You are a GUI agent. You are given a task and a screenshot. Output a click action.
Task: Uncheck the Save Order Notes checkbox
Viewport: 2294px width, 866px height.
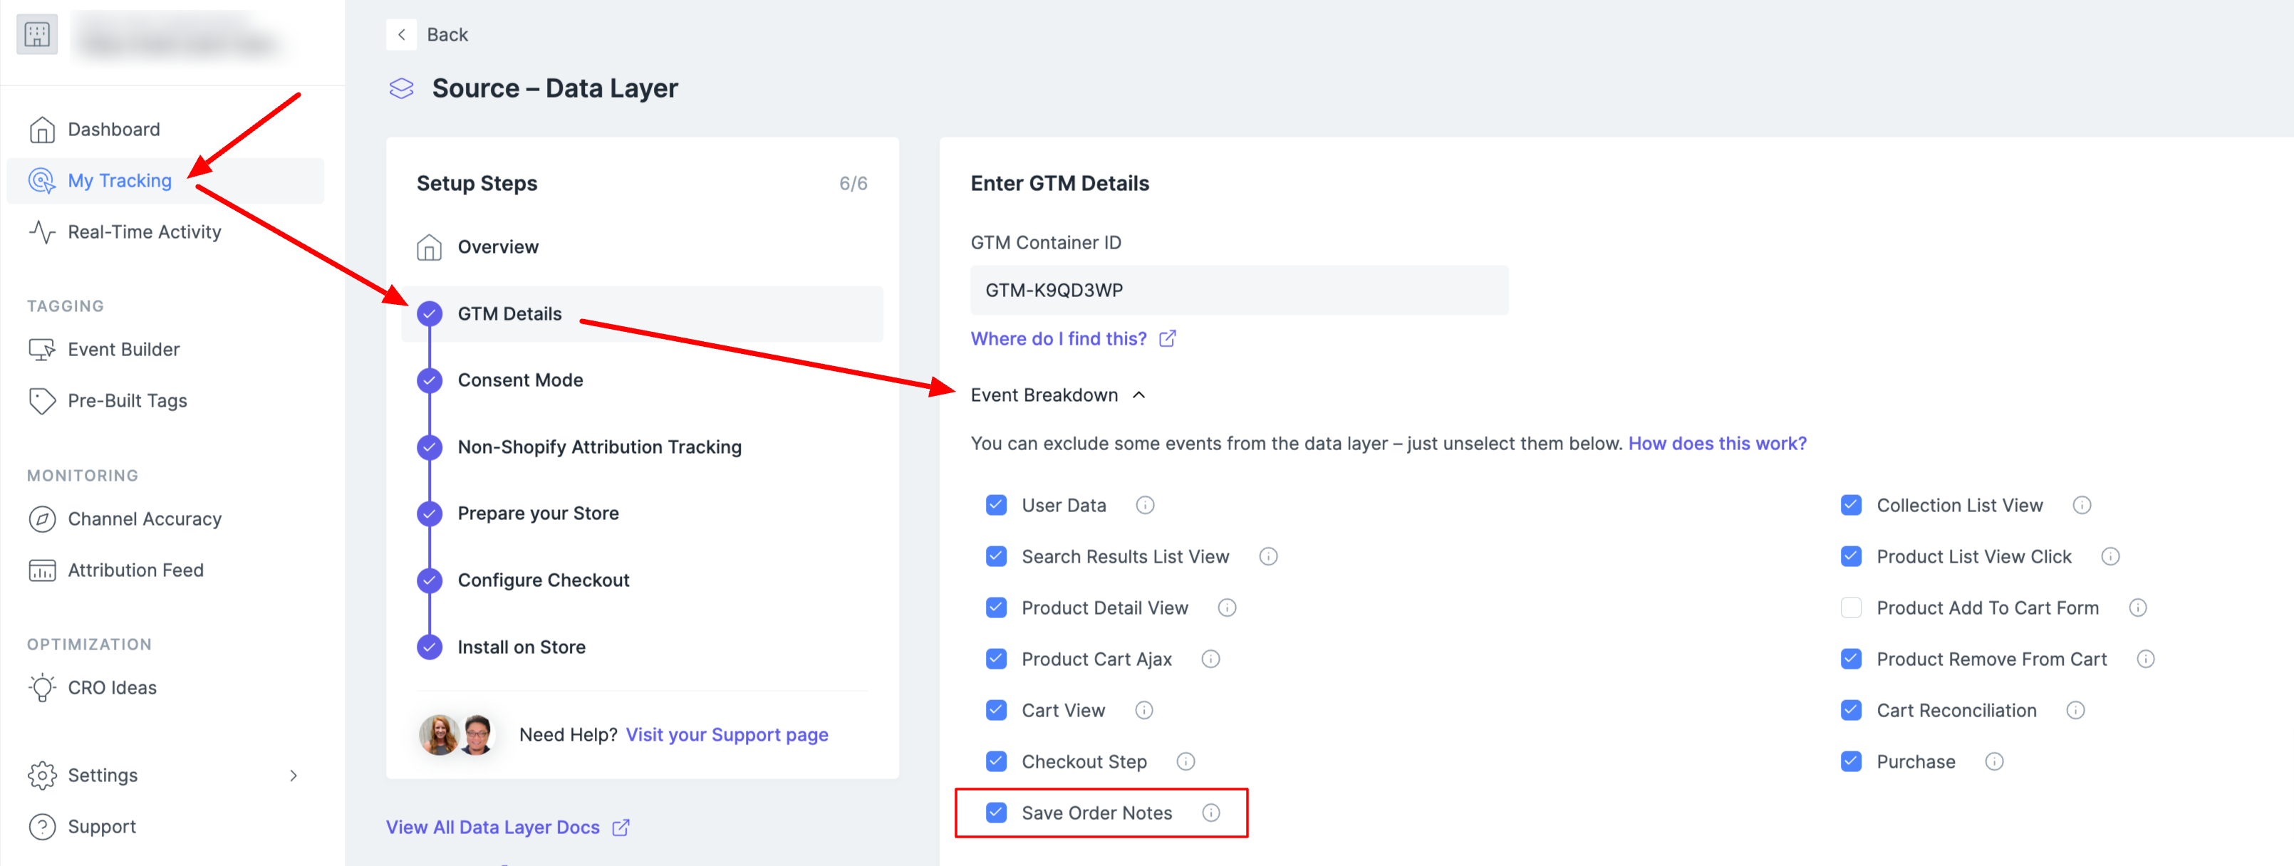tap(996, 813)
